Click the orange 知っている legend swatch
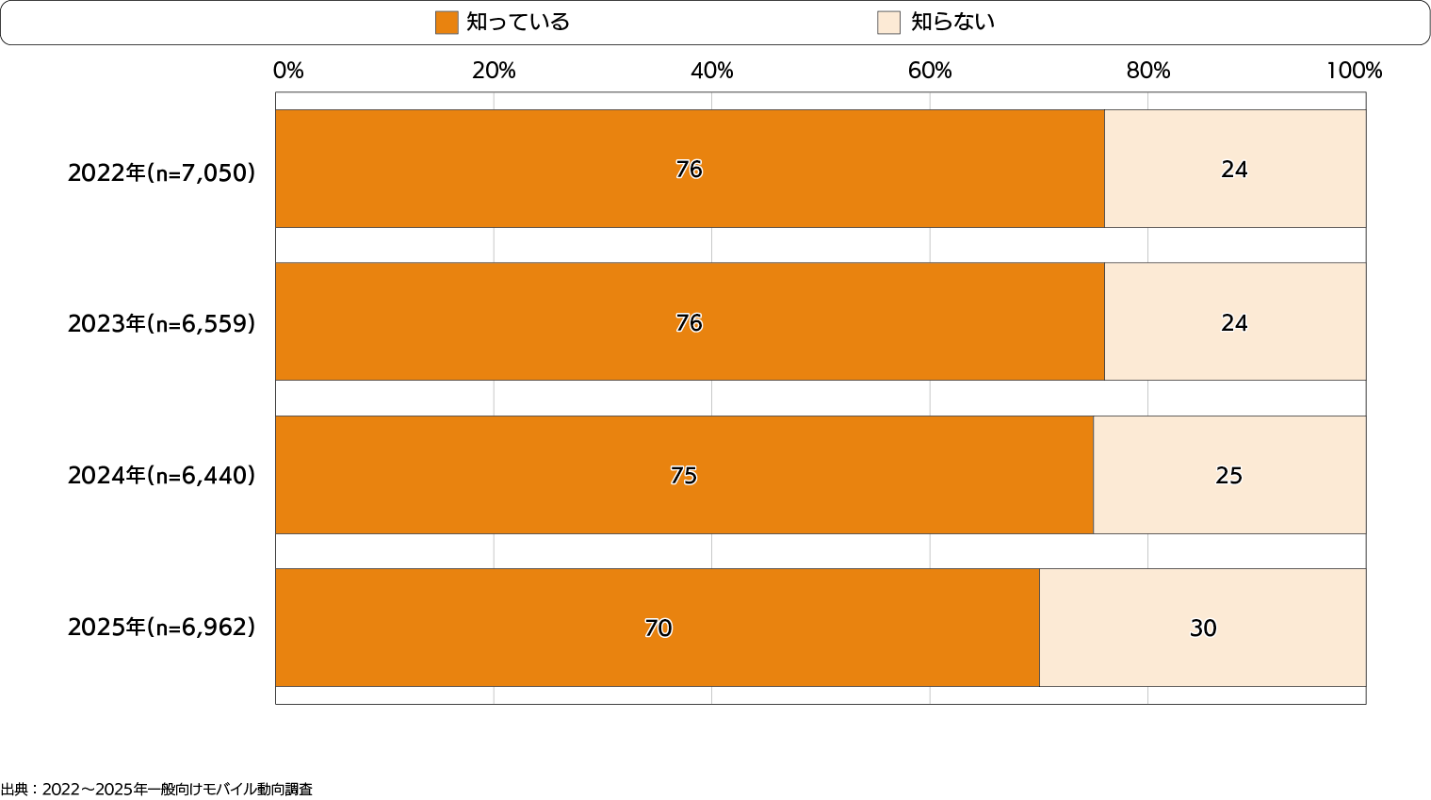Screen dimensions: 1431x800 (447, 23)
